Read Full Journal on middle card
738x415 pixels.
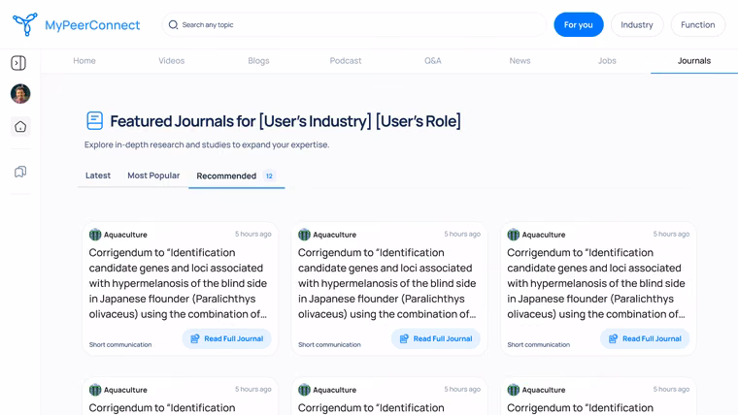[436, 338]
